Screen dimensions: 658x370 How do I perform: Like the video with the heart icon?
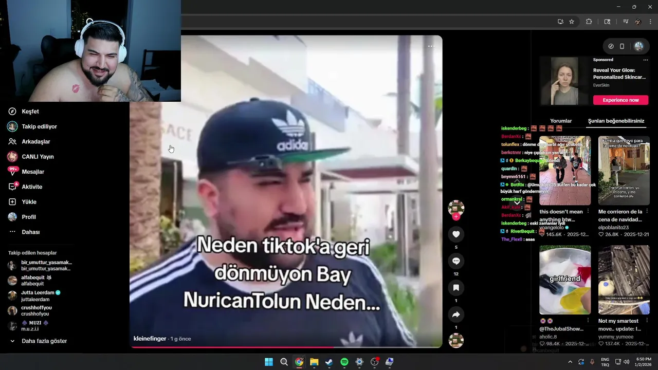456,234
